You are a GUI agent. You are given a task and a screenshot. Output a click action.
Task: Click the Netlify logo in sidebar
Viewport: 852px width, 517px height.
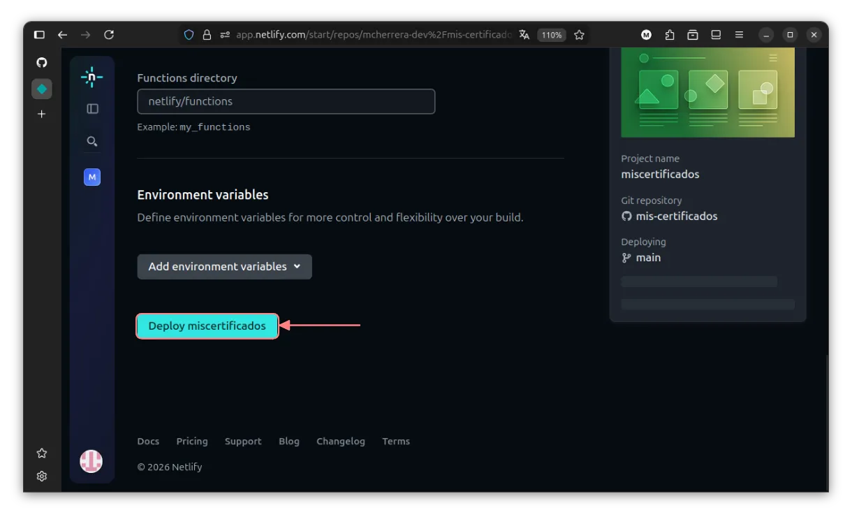[x=92, y=77]
